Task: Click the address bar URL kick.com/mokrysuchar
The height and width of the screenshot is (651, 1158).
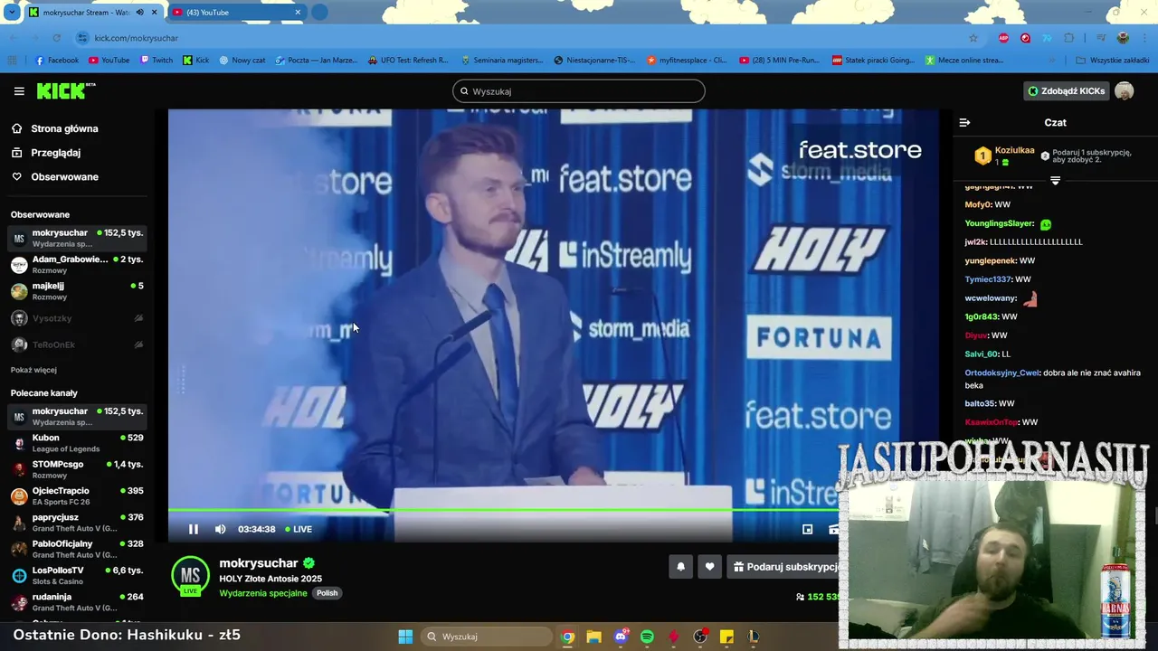Action: tap(137, 38)
